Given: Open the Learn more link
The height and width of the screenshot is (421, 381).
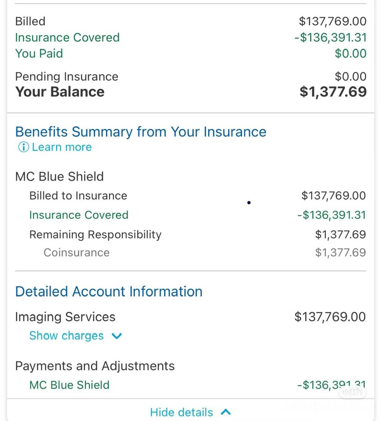Looking at the screenshot, I should pyautogui.click(x=62, y=147).
